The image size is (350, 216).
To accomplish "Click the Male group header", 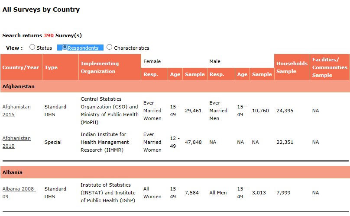I will pos(215,61).
